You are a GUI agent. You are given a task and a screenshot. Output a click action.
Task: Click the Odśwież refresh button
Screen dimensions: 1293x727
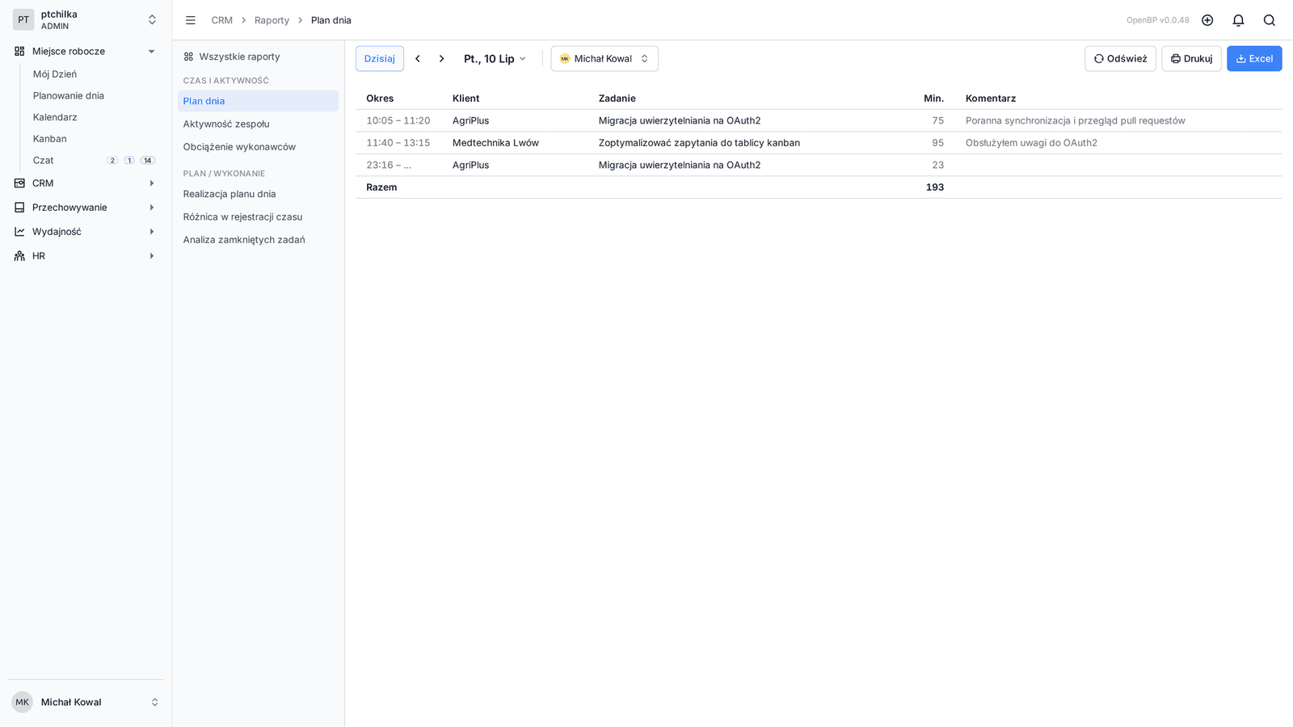[1120, 59]
